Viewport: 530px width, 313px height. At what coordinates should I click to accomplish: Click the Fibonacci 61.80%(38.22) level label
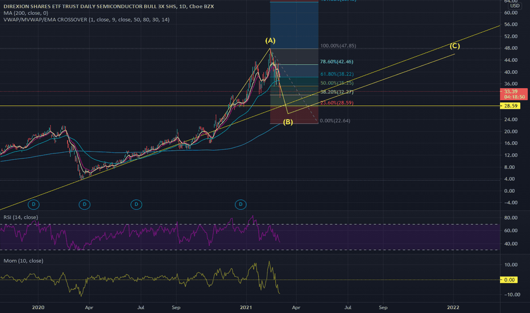coord(337,74)
